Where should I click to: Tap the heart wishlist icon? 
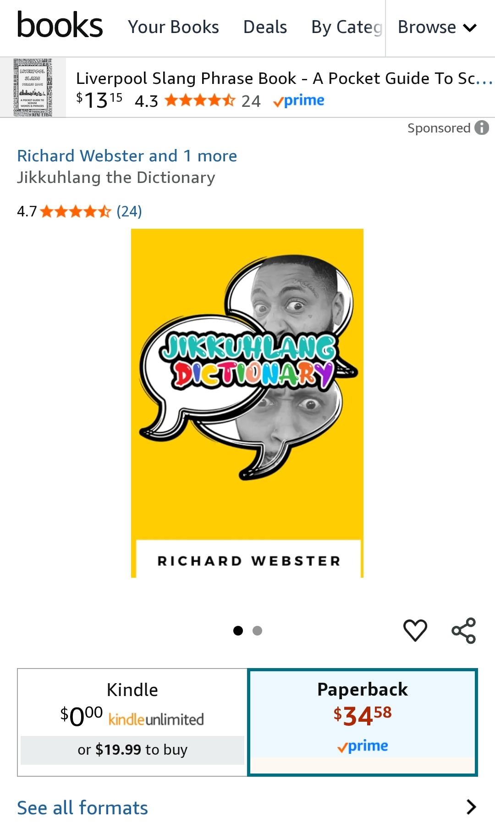coord(415,630)
